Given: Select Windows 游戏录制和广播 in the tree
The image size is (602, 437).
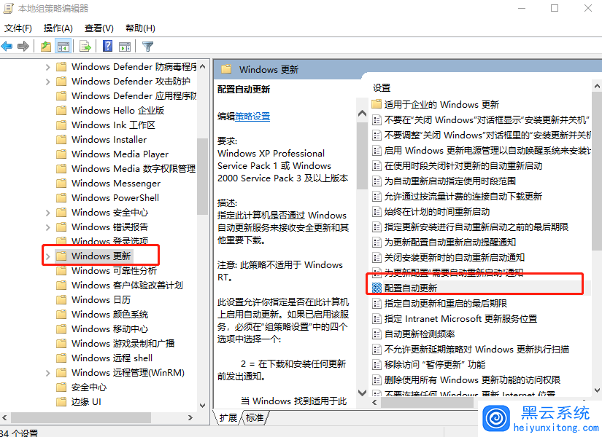Looking at the screenshot, I should pos(123,344).
